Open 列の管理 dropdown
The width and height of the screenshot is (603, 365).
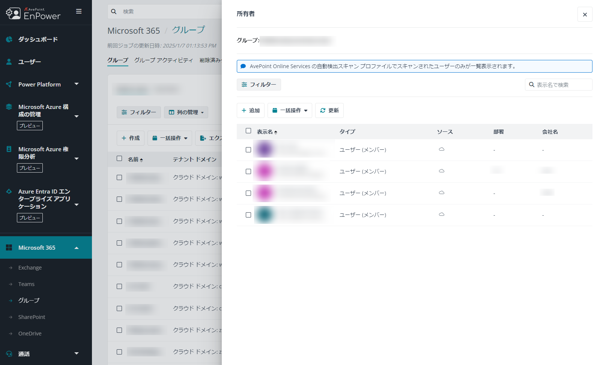coord(186,112)
